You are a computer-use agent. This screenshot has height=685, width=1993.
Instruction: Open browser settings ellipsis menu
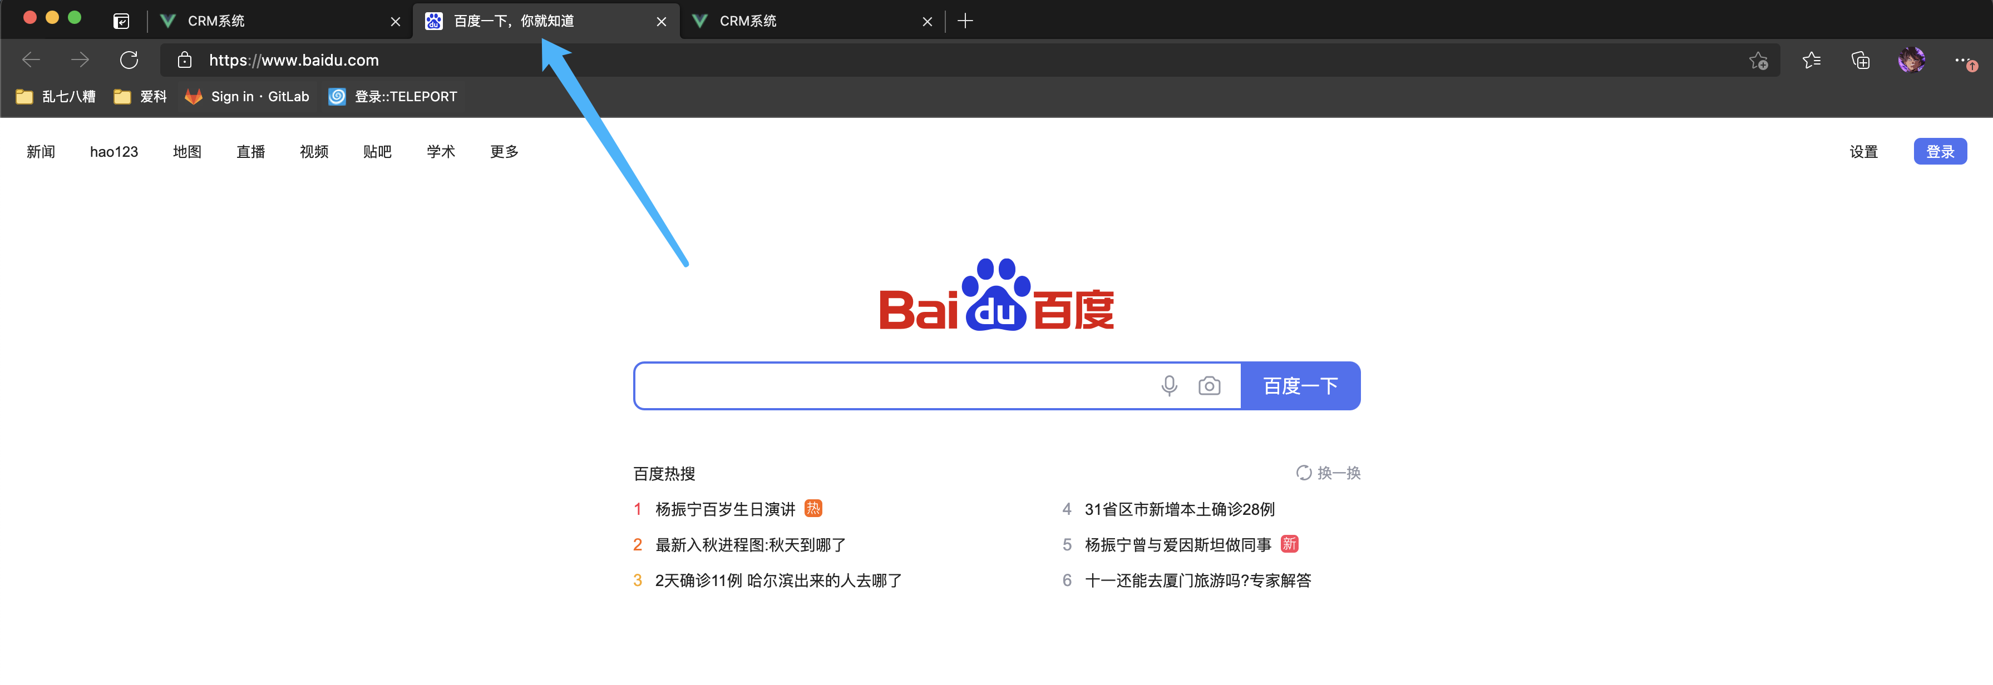[1962, 59]
